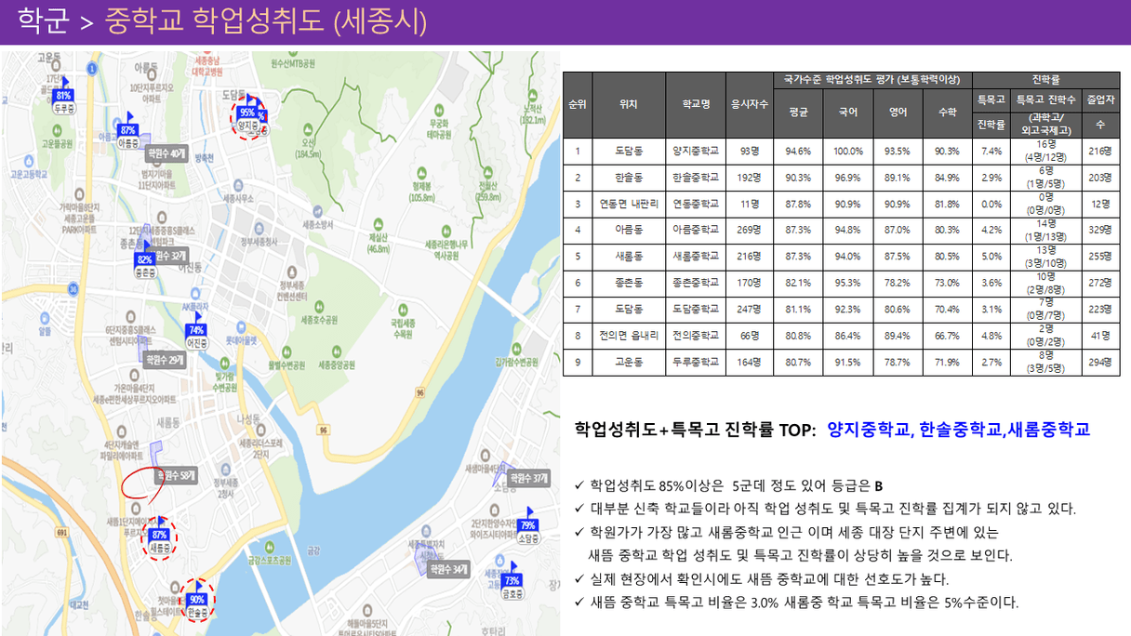
Task: Select the 학업성취도+특목고 진학률 TOP heading
Action: pyautogui.click(x=696, y=430)
